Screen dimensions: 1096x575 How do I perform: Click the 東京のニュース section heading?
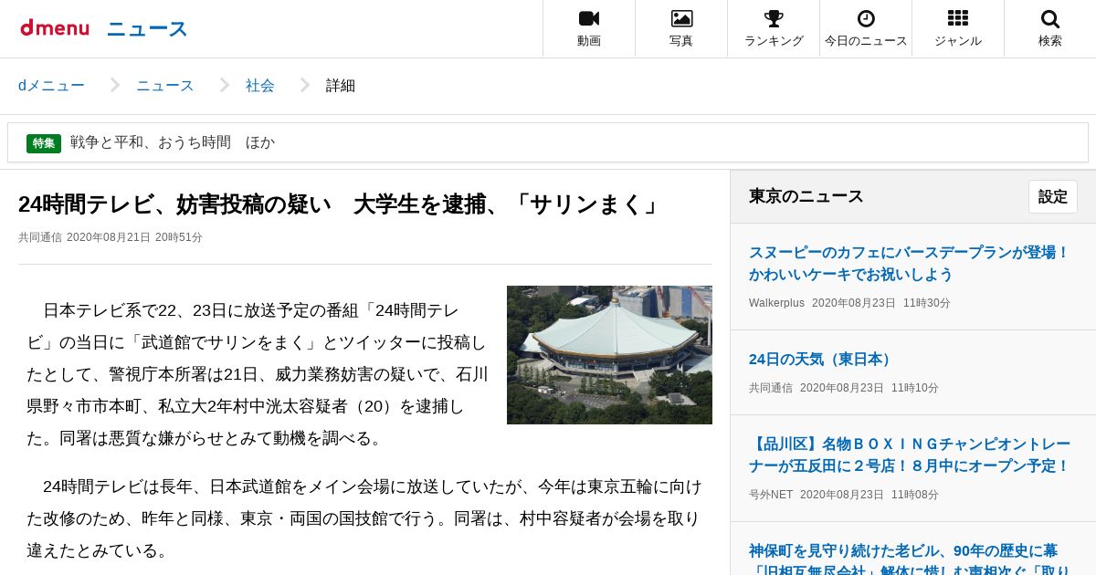tap(806, 196)
